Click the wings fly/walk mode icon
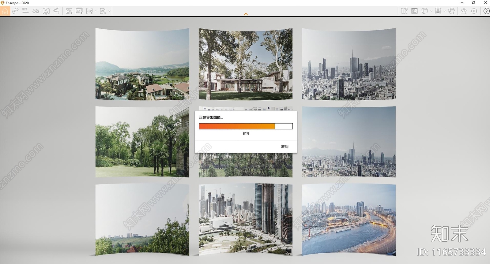The image size is (490, 264). [x=438, y=11]
